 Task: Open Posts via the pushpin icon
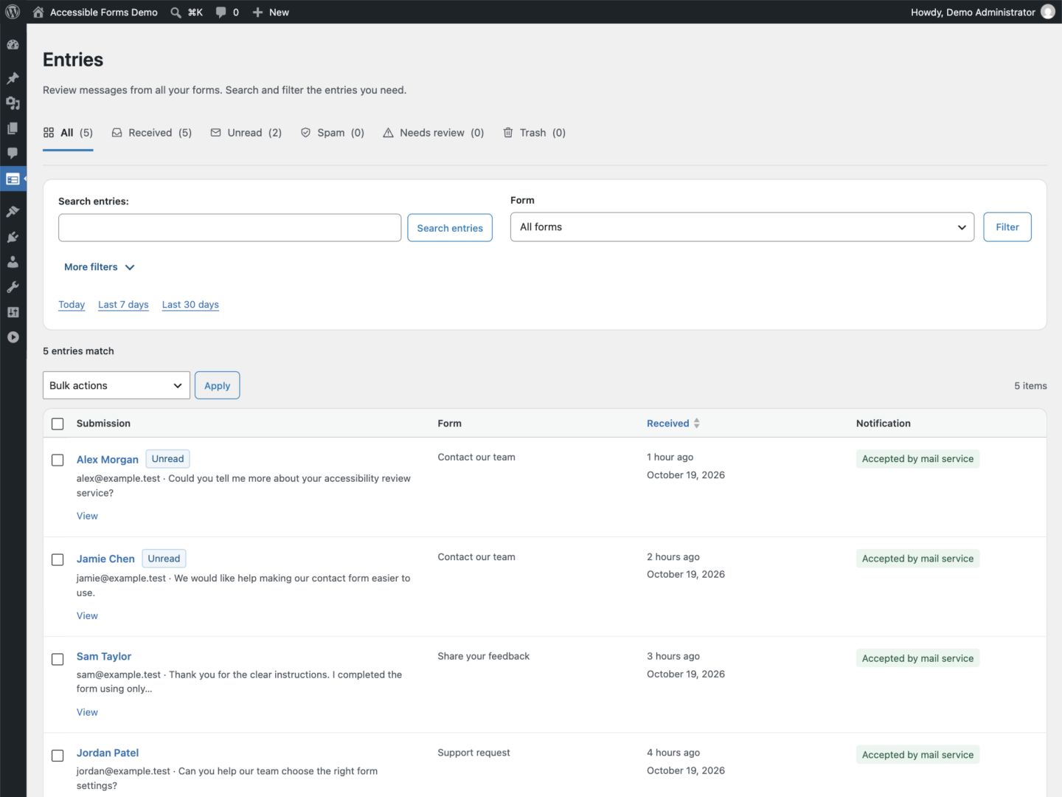point(13,78)
